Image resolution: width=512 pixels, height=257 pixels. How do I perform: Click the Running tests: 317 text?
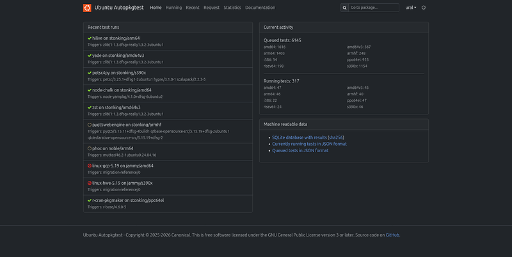pos(282,81)
